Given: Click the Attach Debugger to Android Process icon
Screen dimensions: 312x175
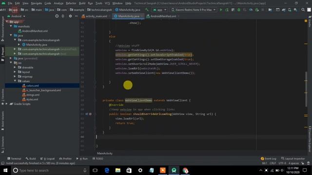Looking at the screenshot, I should pyautogui.click(x=257, y=10).
